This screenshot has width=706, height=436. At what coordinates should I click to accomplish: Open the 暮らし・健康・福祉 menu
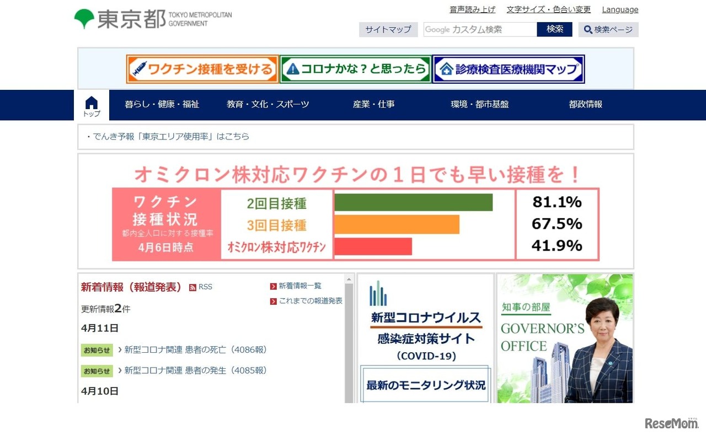coord(162,104)
